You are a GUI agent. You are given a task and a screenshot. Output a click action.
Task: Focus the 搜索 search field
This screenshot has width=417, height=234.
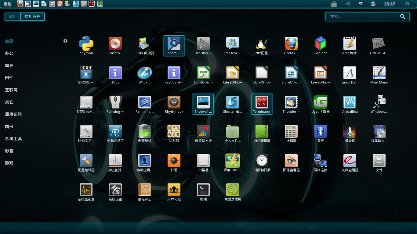coord(367,17)
